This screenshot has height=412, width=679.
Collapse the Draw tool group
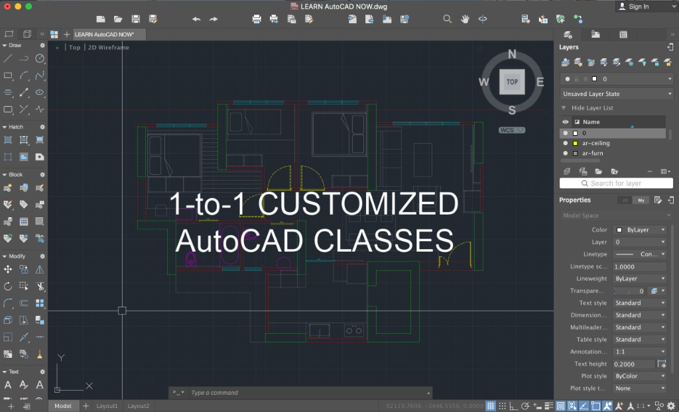[x=5, y=45]
